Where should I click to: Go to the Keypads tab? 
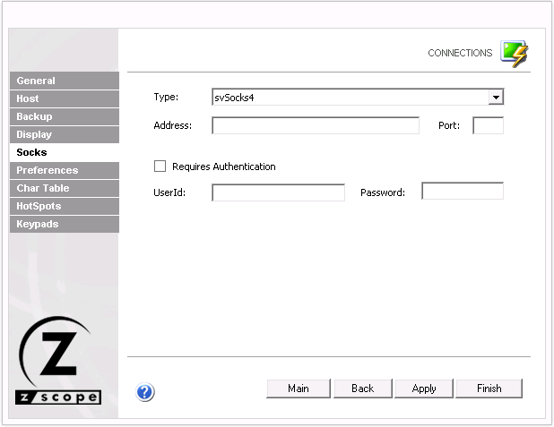[x=65, y=225]
